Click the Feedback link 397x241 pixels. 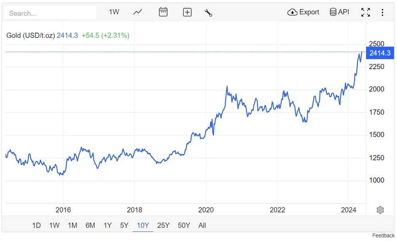[384, 236]
